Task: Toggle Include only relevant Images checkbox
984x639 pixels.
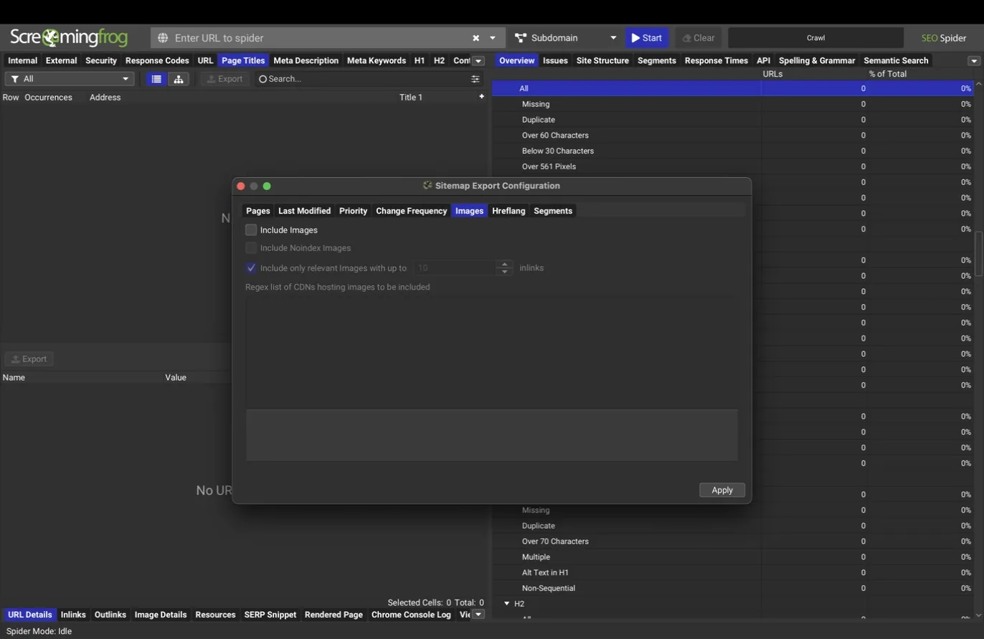Action: pos(251,268)
